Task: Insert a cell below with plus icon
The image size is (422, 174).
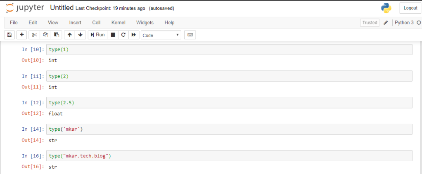Action: coord(21,35)
